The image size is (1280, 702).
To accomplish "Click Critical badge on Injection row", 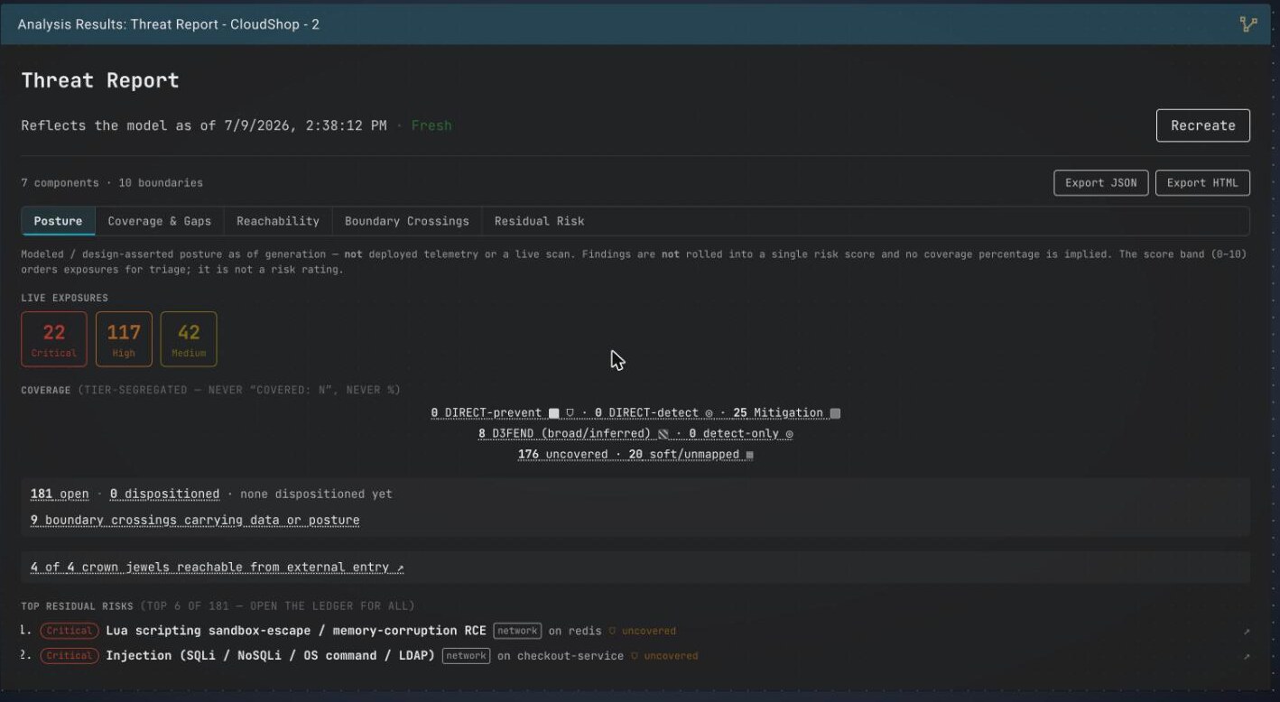I will [70, 655].
